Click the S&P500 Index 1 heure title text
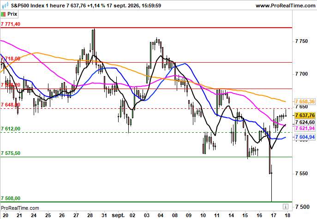 coord(38,6)
